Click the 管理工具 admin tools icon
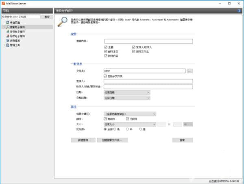This screenshot has height=184, width=244. [x=7, y=45]
